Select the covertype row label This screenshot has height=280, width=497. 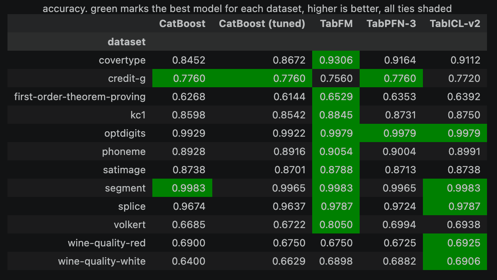122,60
